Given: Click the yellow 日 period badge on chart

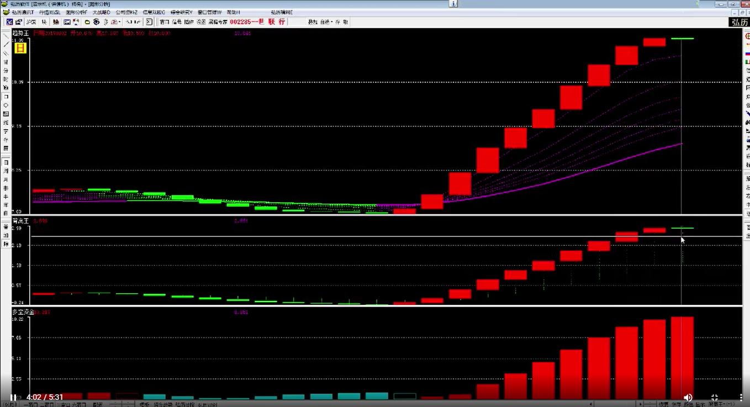Looking at the screenshot, I should click(19, 48).
